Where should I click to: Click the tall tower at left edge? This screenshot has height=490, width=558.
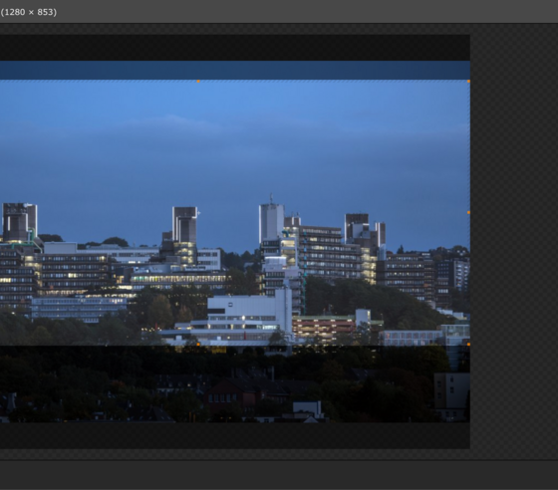[20, 222]
